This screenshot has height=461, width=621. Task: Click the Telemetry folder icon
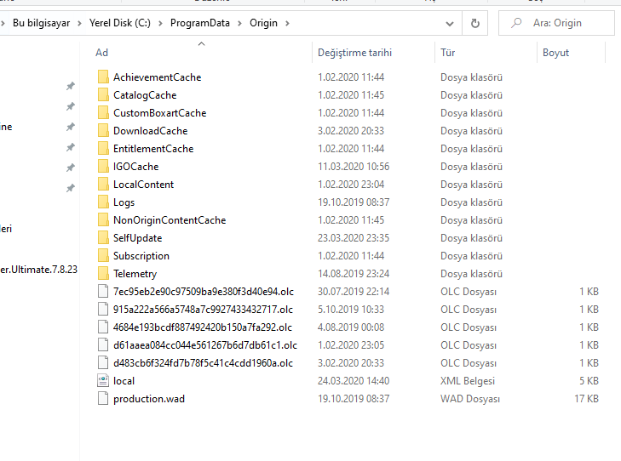[103, 273]
